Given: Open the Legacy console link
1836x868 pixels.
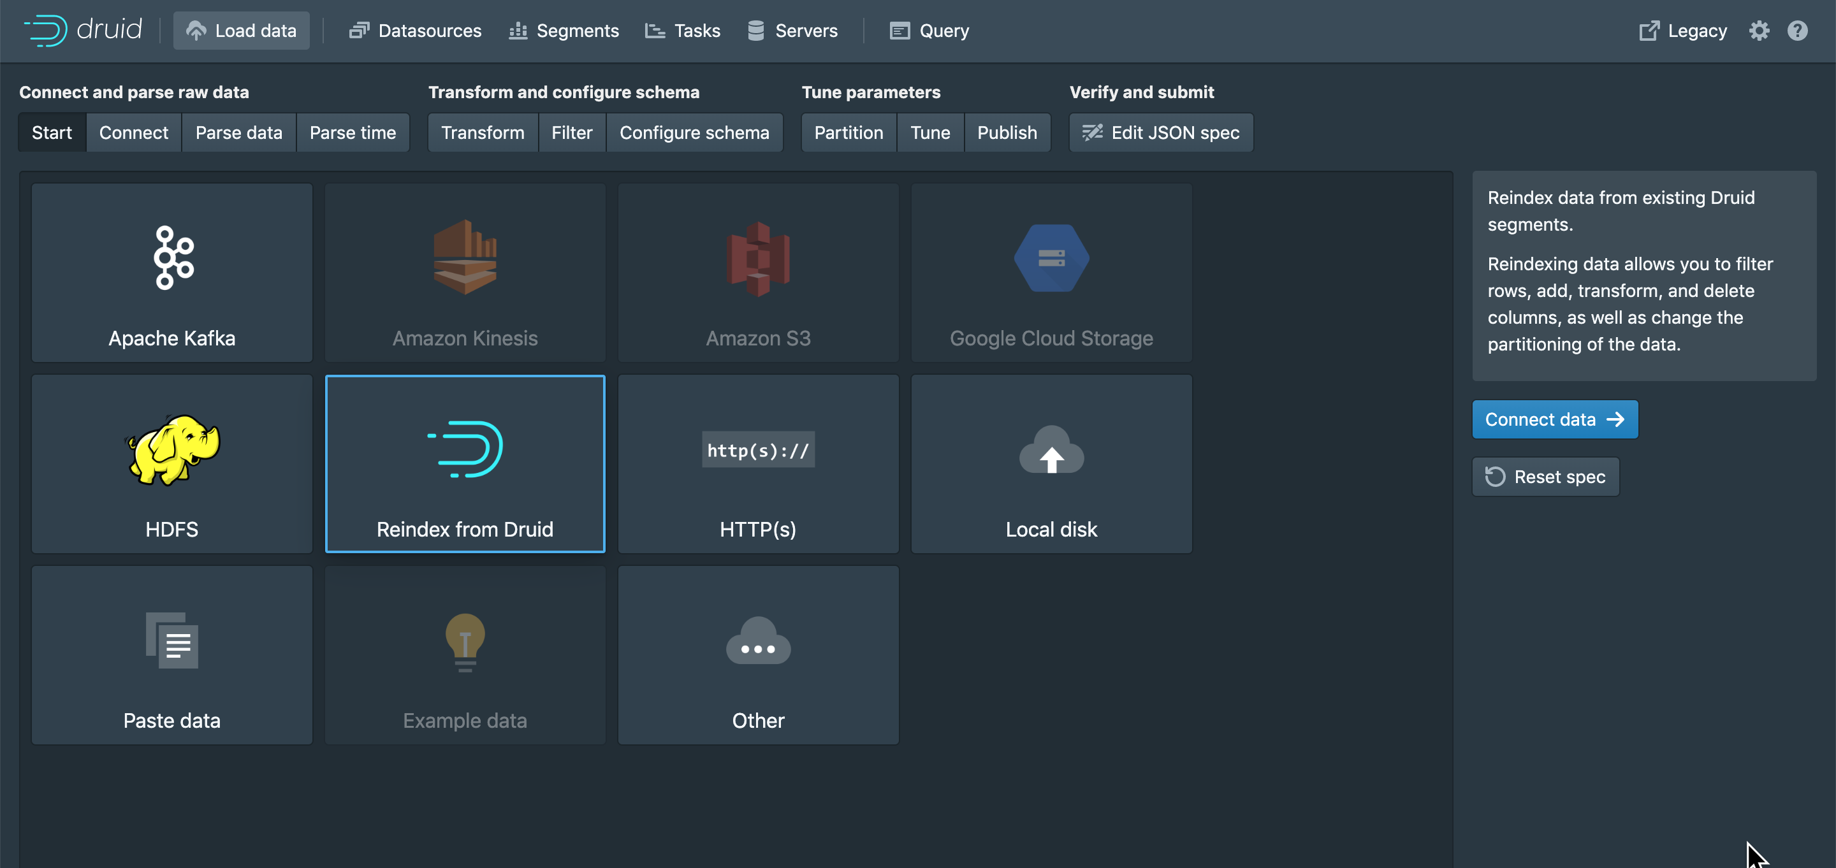Looking at the screenshot, I should (x=1682, y=31).
